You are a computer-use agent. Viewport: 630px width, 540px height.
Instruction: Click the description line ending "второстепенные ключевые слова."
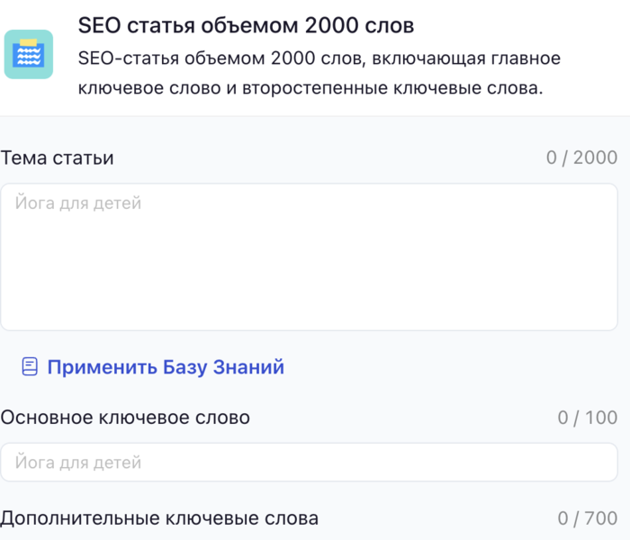(x=311, y=90)
